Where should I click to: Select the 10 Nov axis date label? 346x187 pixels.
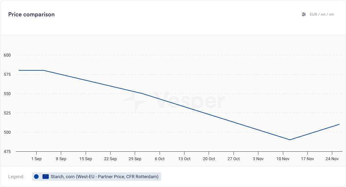283,159
